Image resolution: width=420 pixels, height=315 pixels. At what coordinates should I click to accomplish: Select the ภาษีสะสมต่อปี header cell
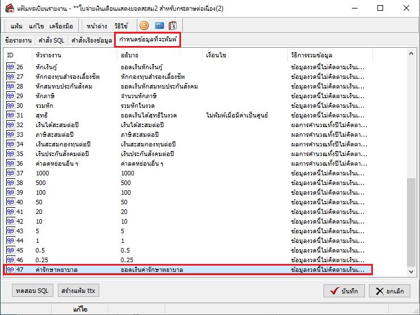click(54, 135)
